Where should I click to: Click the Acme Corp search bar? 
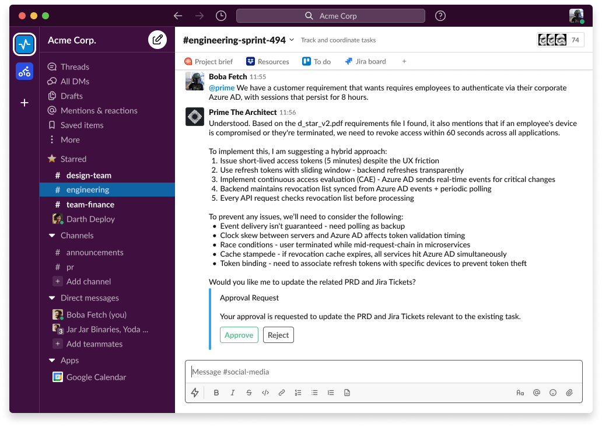coord(331,16)
